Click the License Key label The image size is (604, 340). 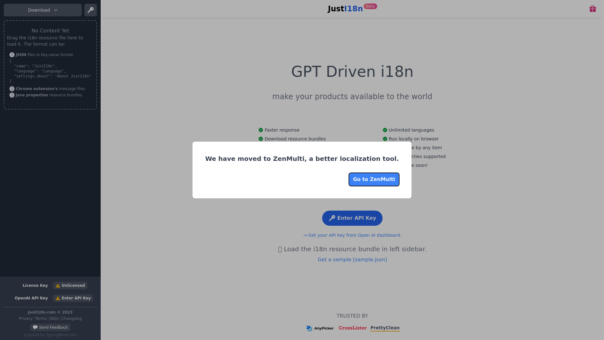click(35, 286)
